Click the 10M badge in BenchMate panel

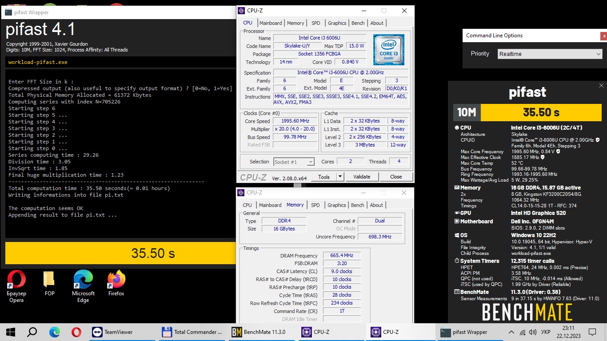(x=467, y=112)
